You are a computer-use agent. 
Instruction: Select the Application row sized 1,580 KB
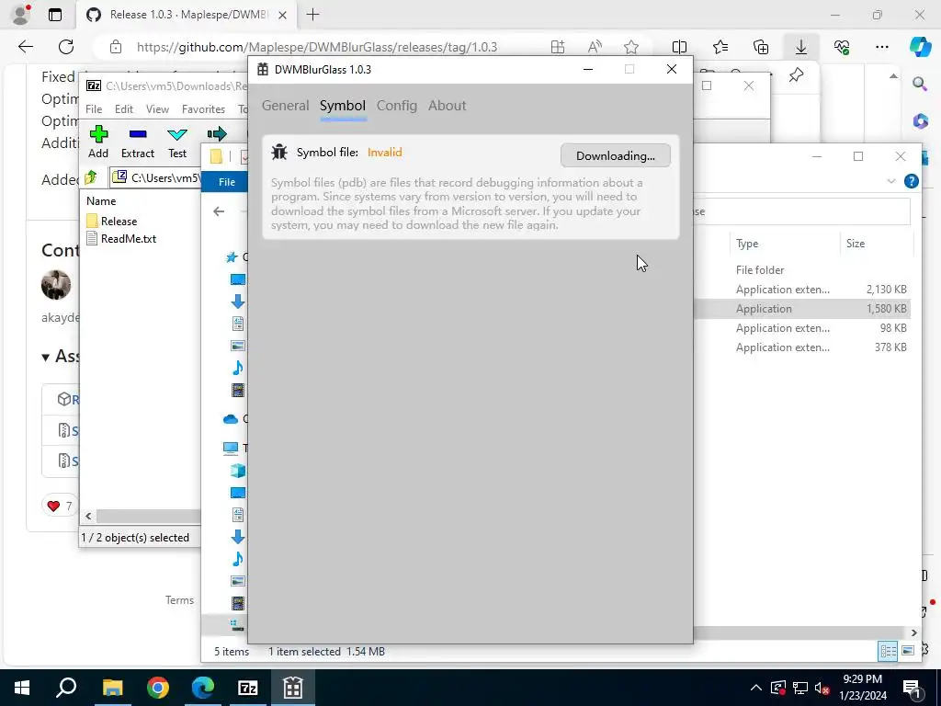(x=801, y=309)
